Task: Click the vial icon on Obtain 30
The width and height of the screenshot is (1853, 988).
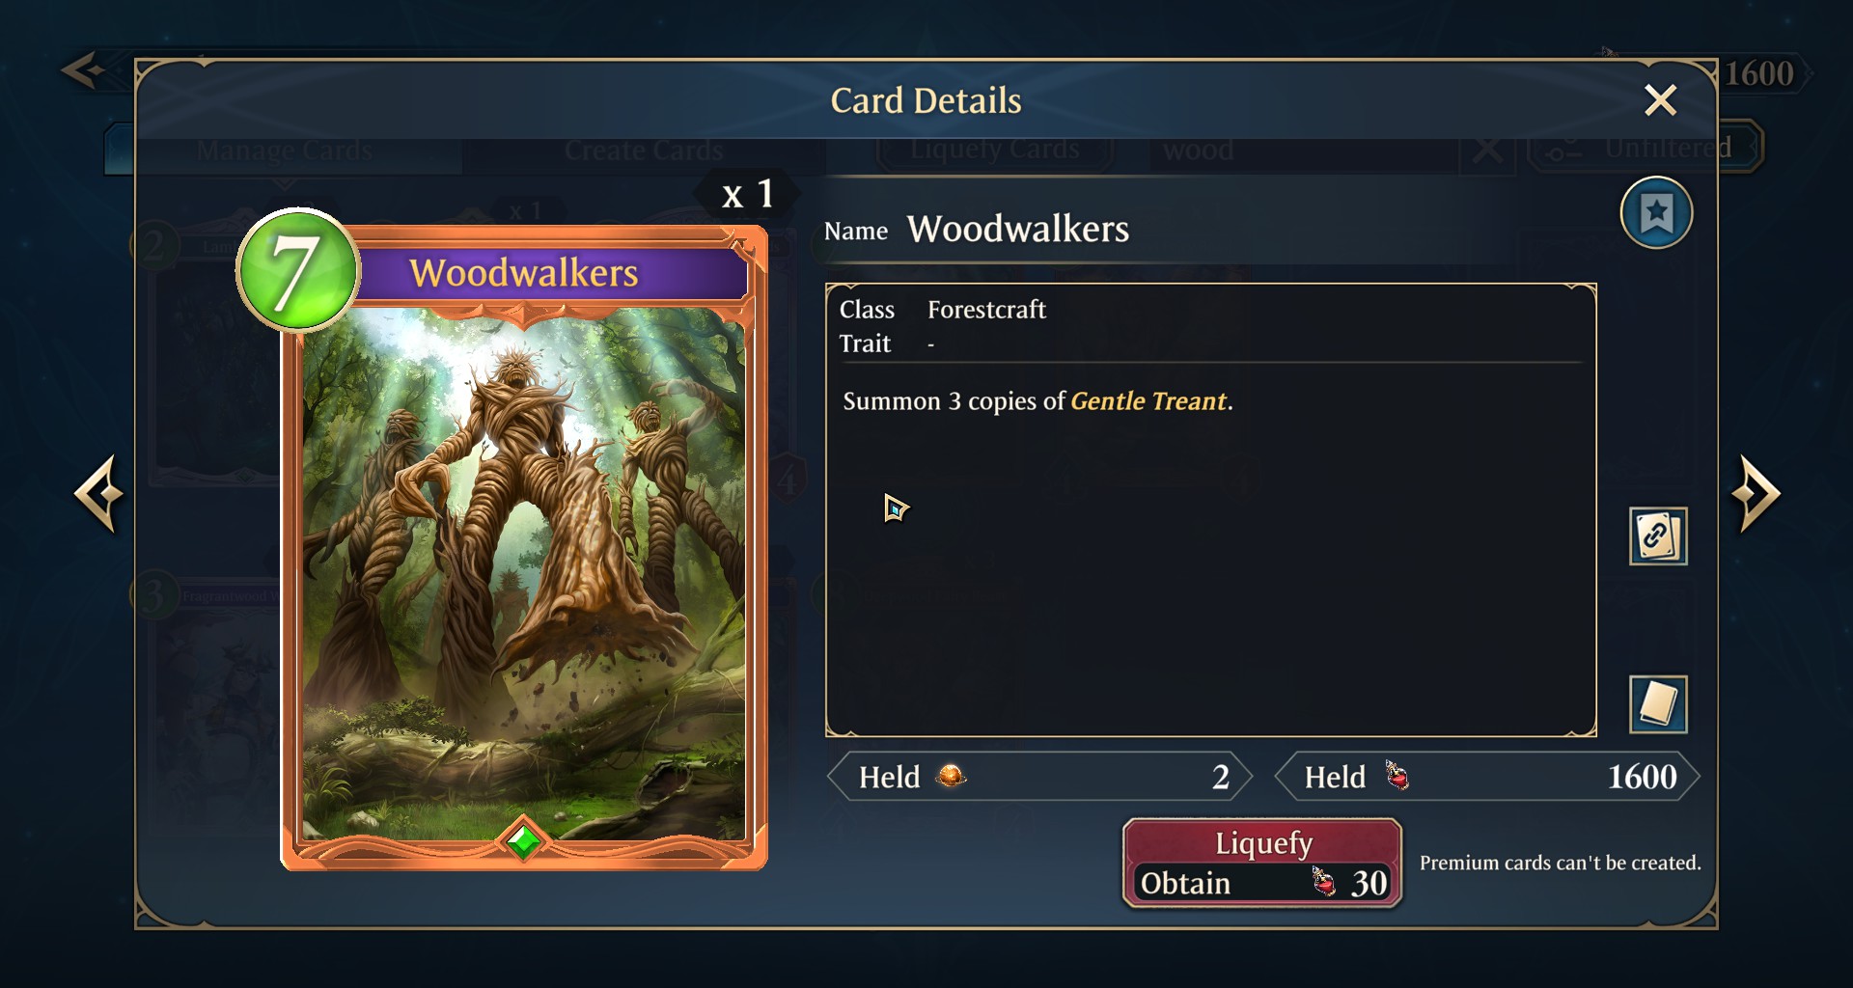Action: tap(1323, 882)
